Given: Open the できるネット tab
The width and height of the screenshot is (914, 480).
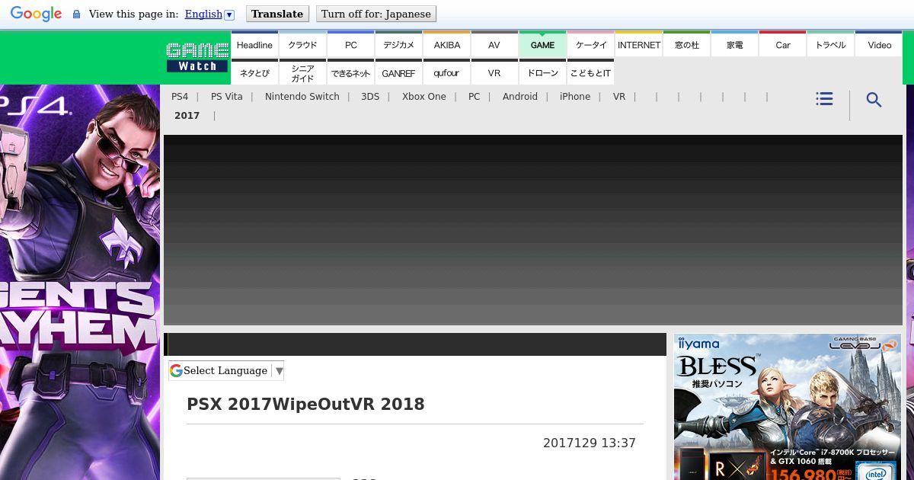Looking at the screenshot, I should click(x=350, y=72).
